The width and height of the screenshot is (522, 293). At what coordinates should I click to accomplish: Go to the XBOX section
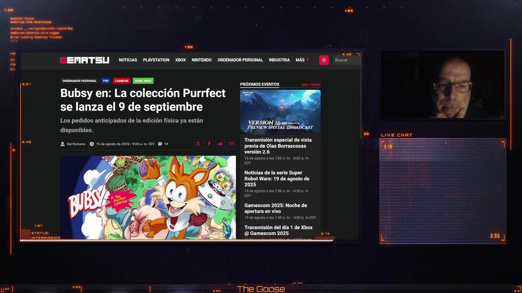[x=181, y=60]
